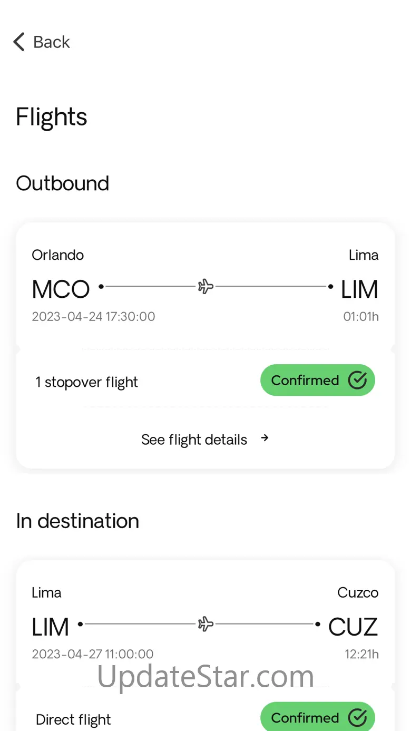
Task: Click the arrow next to See flight details
Action: (265, 437)
